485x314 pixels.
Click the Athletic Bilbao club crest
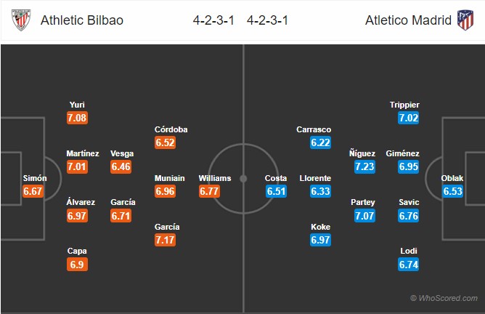click(x=21, y=20)
